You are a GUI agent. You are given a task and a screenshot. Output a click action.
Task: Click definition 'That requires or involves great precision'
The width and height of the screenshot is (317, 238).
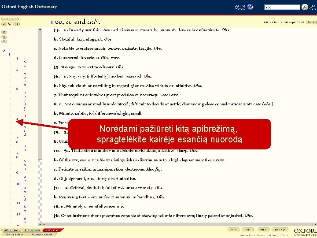[x=116, y=95]
